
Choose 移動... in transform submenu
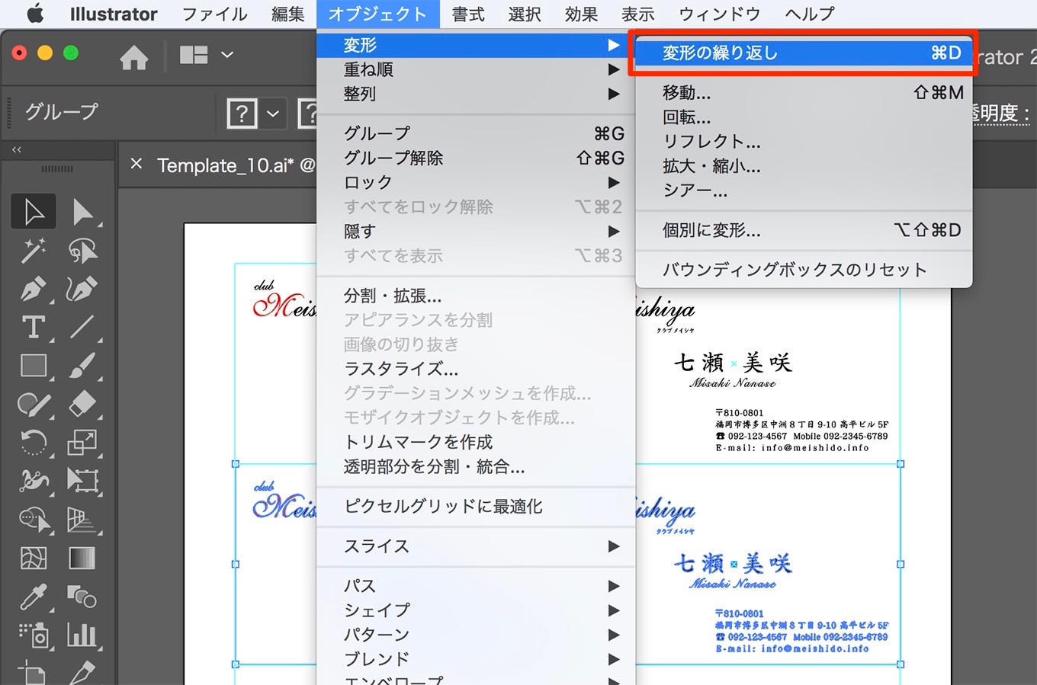804,93
